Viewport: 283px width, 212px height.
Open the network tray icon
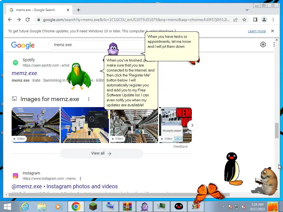click(237, 207)
